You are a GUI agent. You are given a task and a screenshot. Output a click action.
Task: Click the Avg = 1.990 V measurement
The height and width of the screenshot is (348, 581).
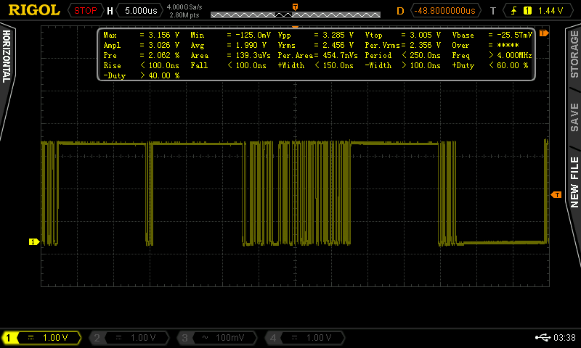point(229,45)
